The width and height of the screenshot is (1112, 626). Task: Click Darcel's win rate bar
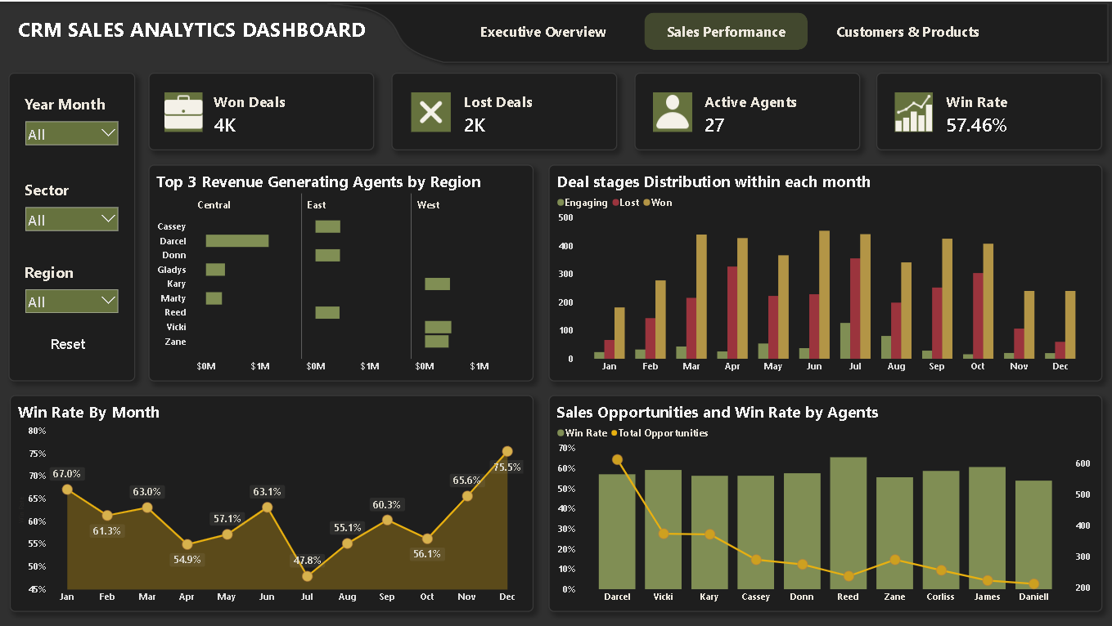point(617,531)
